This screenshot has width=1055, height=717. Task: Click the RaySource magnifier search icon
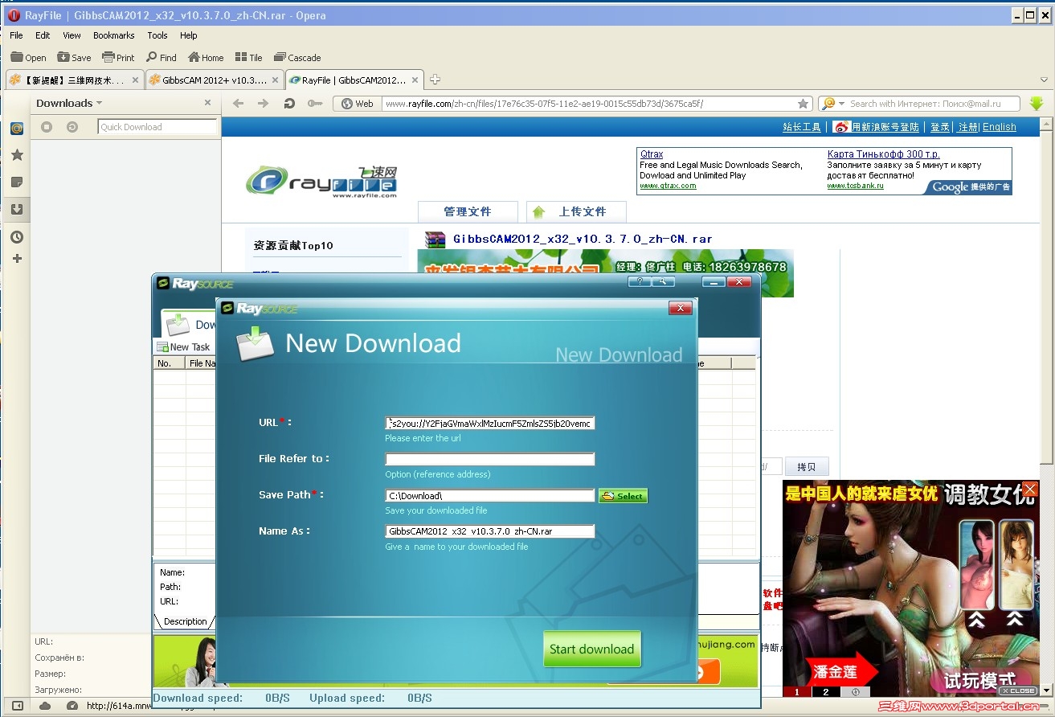pos(662,281)
